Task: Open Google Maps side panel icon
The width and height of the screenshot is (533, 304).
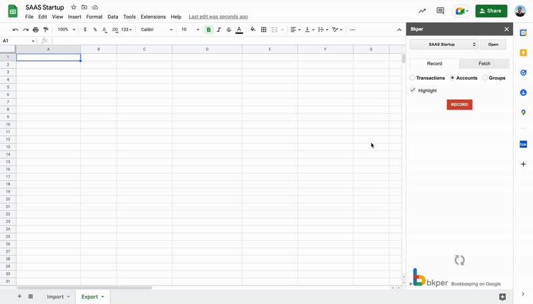Action: point(523,112)
